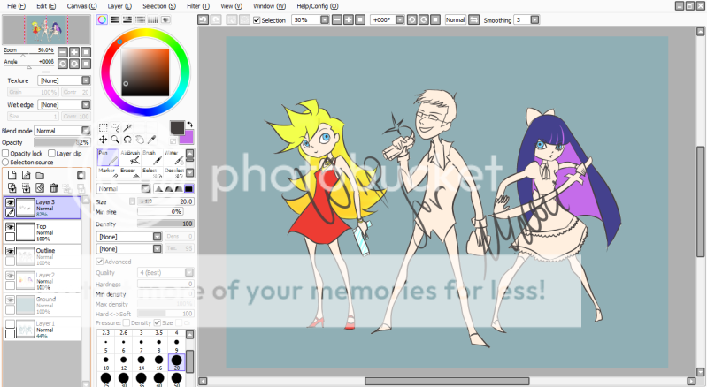Select the Move tool
Viewport: 707px width, 387px height.
pyautogui.click(x=104, y=140)
